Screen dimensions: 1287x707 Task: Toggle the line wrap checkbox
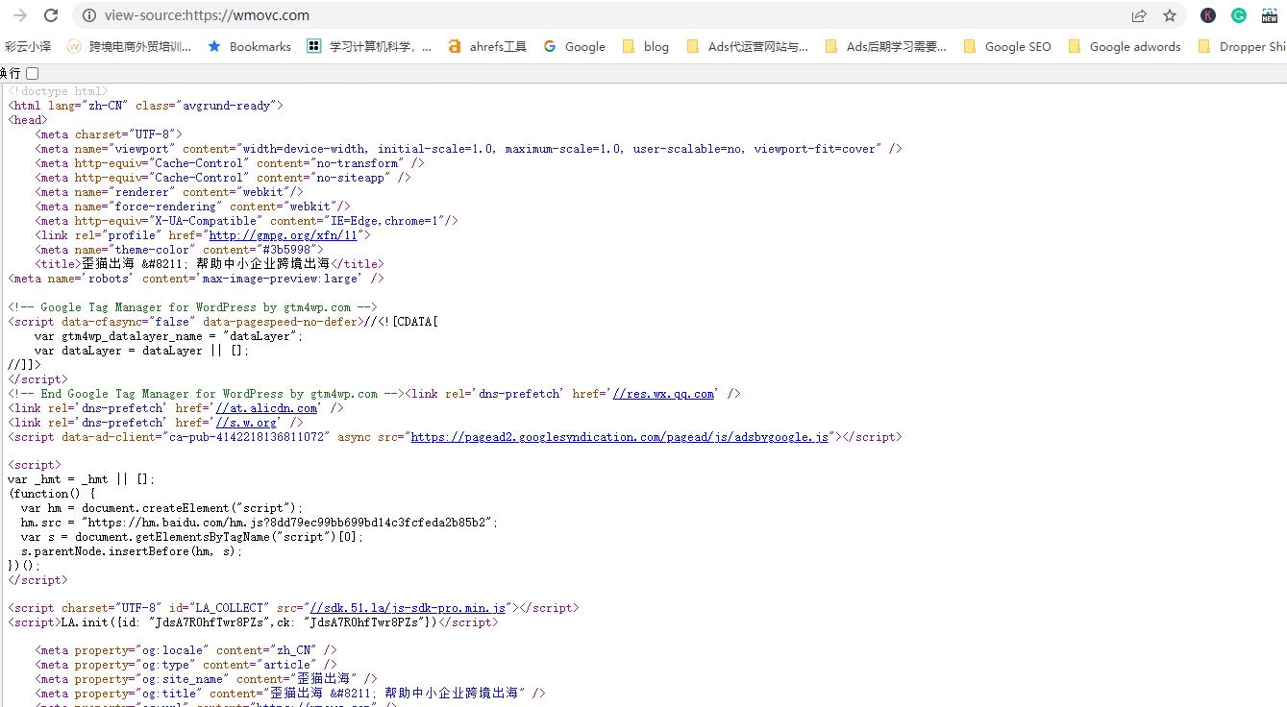tap(33, 73)
